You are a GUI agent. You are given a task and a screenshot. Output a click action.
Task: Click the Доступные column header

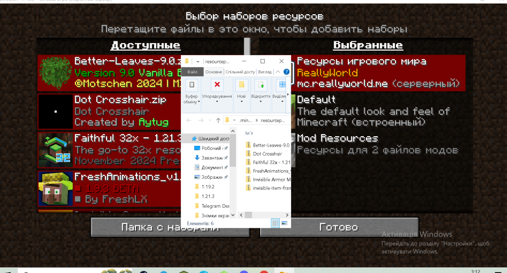[146, 45]
